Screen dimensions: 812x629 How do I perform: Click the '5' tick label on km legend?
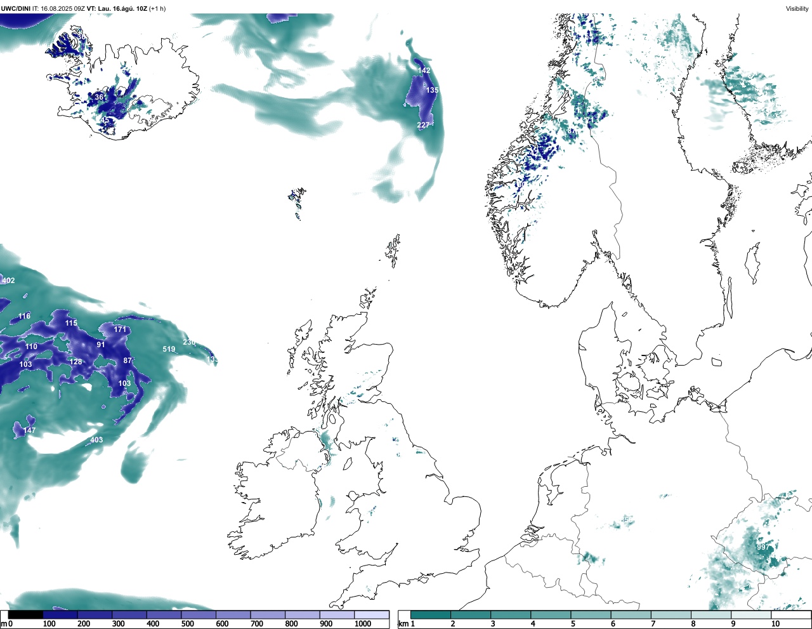[572, 624]
